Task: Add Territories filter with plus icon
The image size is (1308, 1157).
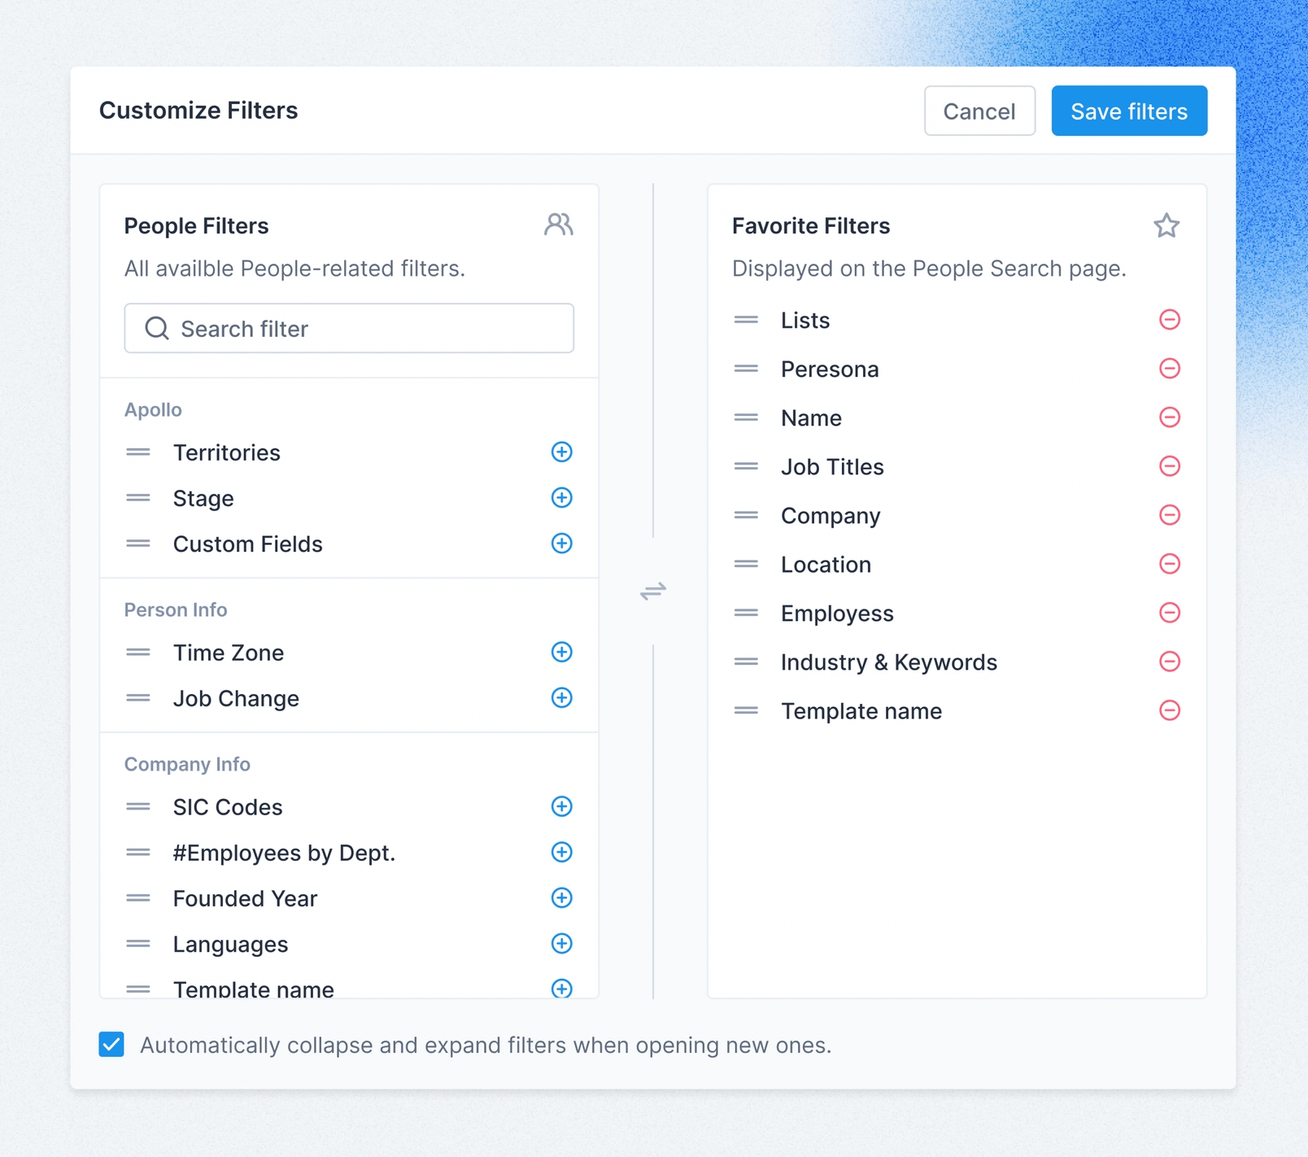Action: tap(561, 452)
